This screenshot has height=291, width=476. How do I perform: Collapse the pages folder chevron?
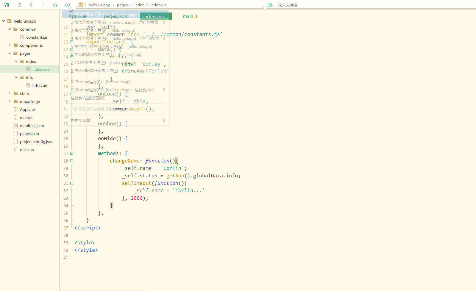pos(10,53)
